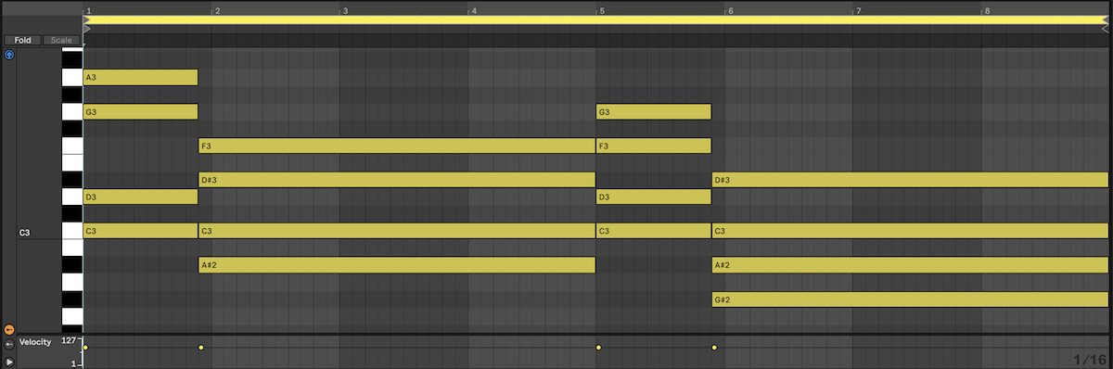The width and height of the screenshot is (1113, 369).
Task: Select the A3 note at bar 1
Action: (x=140, y=77)
